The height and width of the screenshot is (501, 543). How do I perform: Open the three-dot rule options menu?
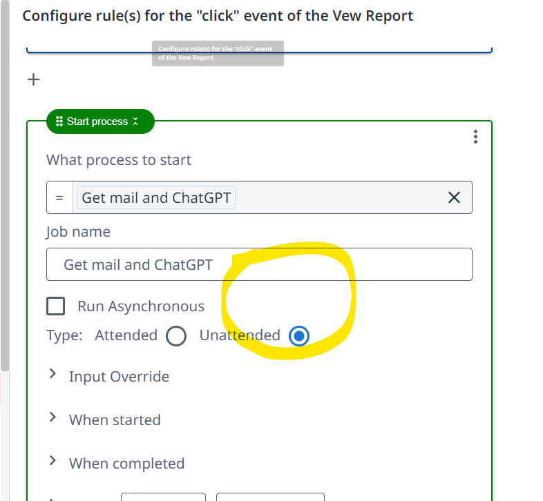pos(475,137)
